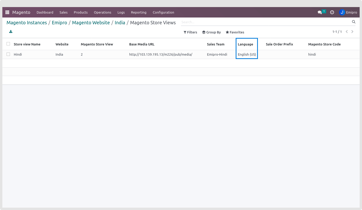Open the Favorites dropdown
The width and height of the screenshot is (362, 210).
click(x=235, y=32)
